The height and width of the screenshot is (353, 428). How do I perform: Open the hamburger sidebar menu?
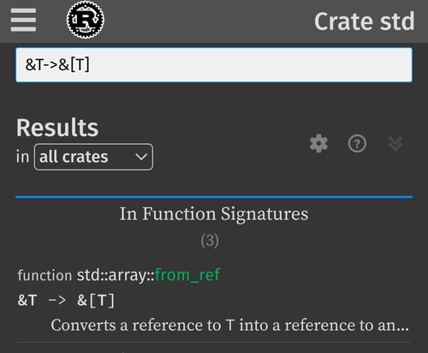tap(23, 20)
